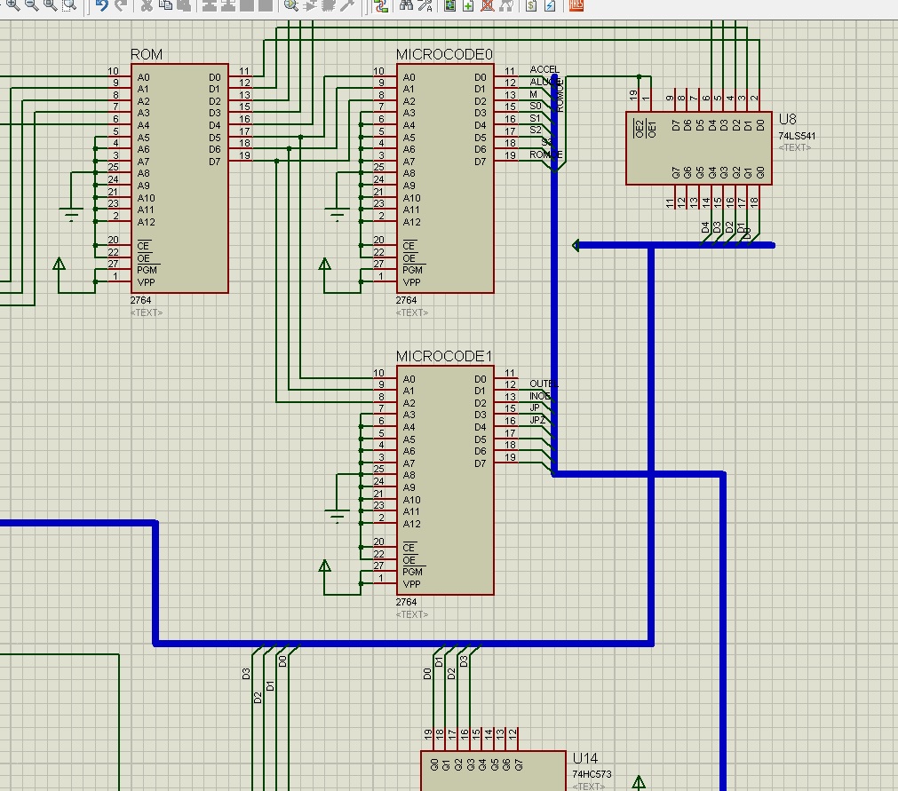Click the Bill of Materials icon
Screen dimensions: 898x791
530,6
